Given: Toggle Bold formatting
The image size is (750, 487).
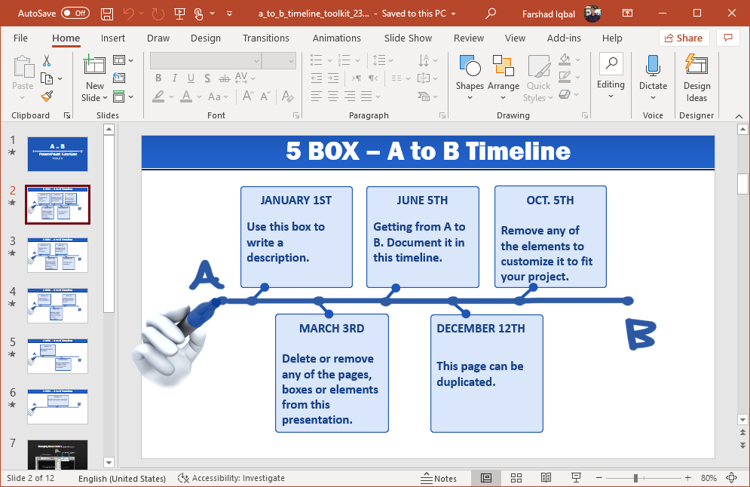Looking at the screenshot, I should pos(158,78).
